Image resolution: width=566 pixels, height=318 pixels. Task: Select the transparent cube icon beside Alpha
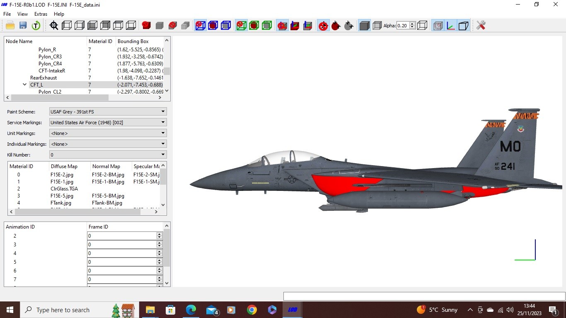[377, 26]
